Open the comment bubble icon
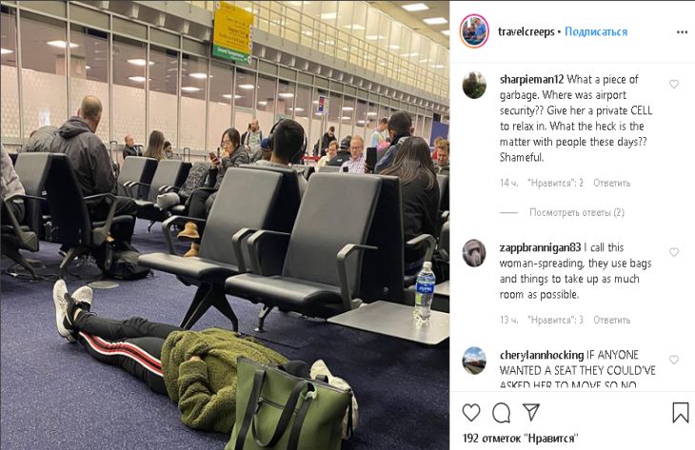695x450 pixels. (502, 413)
